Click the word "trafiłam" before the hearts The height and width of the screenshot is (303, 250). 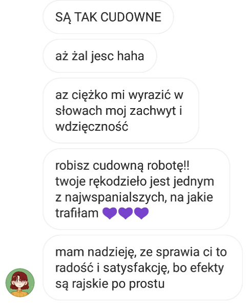(x=77, y=213)
